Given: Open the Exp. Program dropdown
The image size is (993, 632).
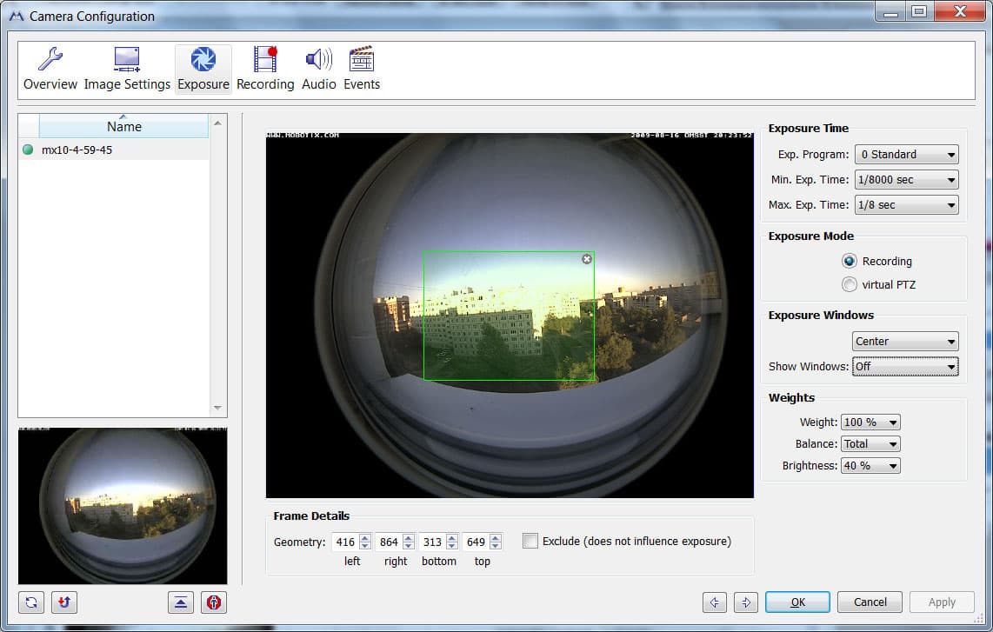Looking at the screenshot, I should click(906, 155).
